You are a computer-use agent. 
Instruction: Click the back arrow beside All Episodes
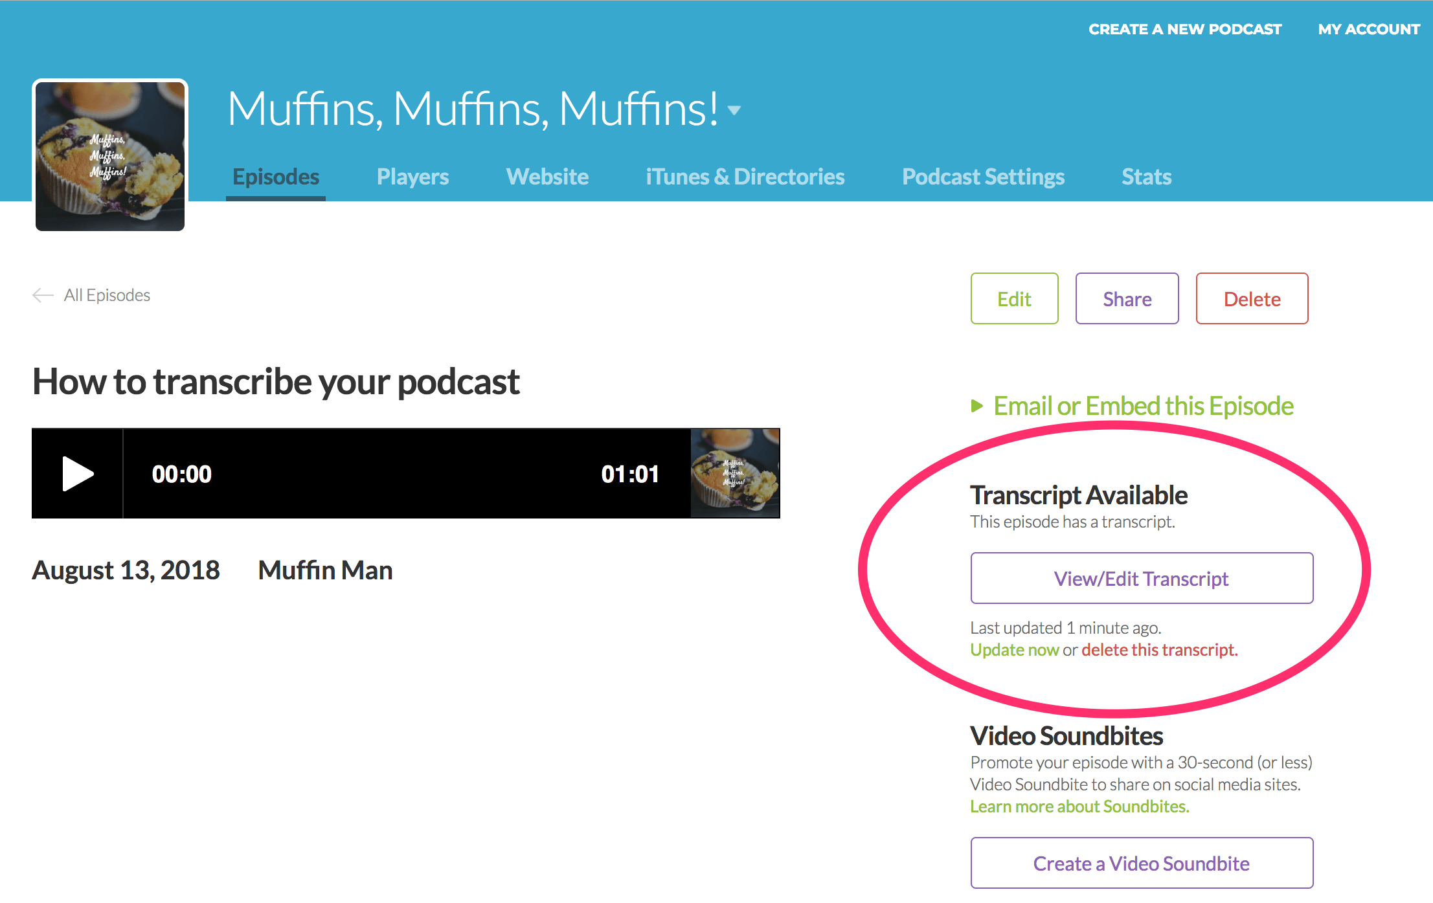(43, 295)
